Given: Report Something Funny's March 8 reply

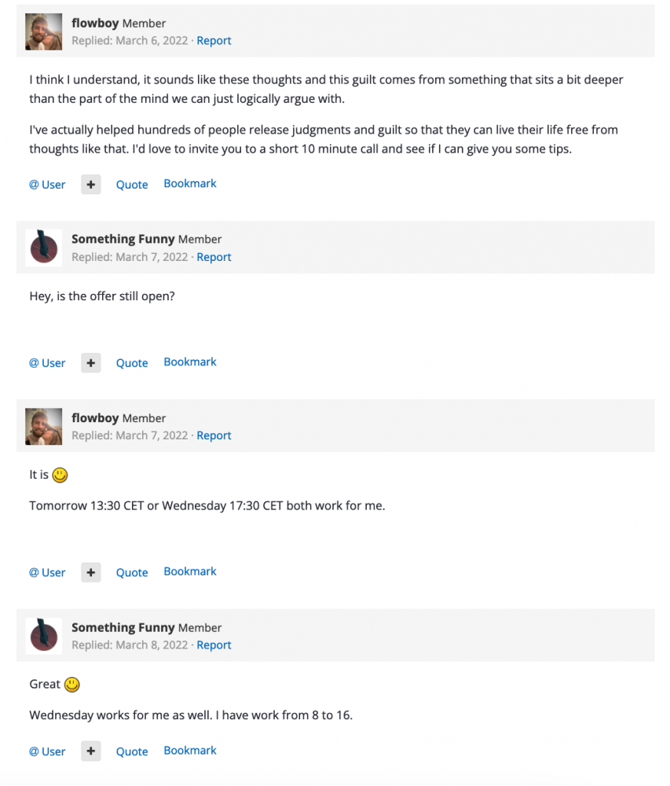Looking at the screenshot, I should tap(214, 645).
